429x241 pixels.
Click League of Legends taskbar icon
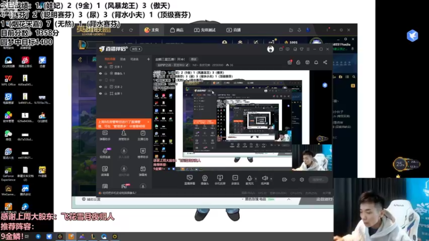click(93, 237)
